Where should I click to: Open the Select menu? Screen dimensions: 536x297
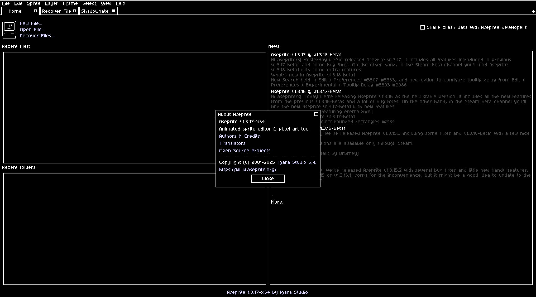coord(89,3)
